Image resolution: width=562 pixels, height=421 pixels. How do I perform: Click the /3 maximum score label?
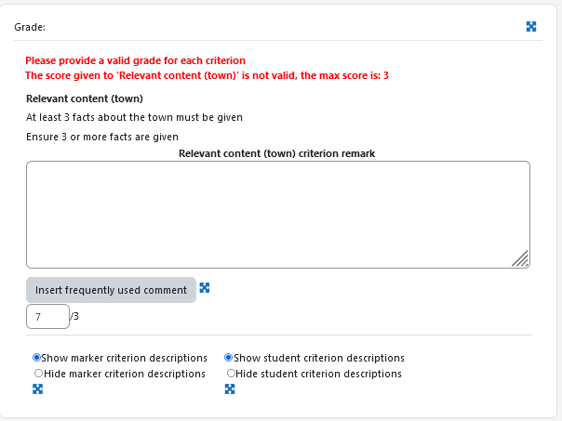click(x=74, y=316)
